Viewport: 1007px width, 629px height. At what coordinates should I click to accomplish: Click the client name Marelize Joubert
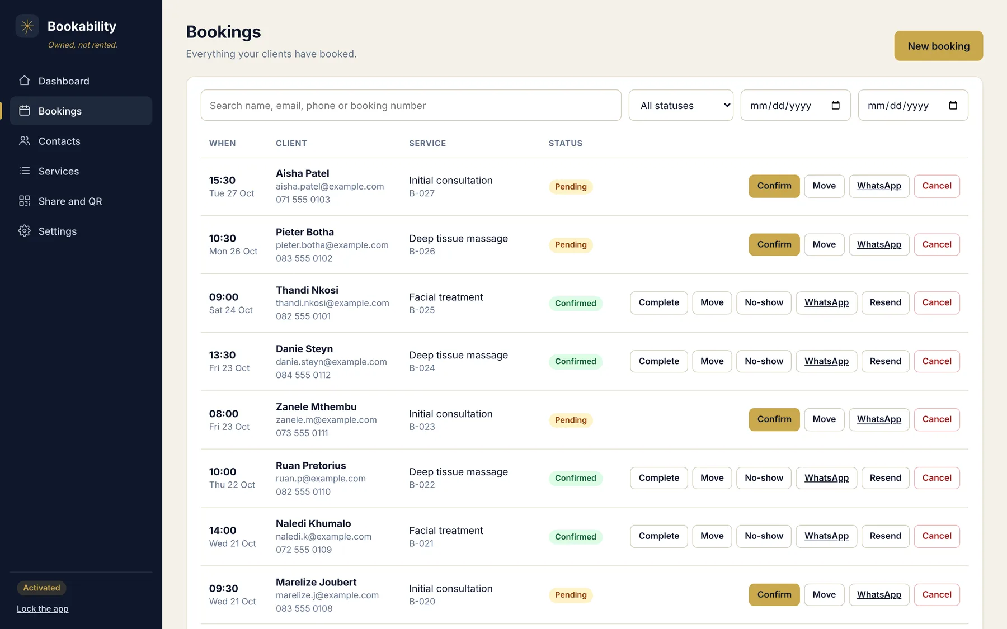[x=316, y=582]
